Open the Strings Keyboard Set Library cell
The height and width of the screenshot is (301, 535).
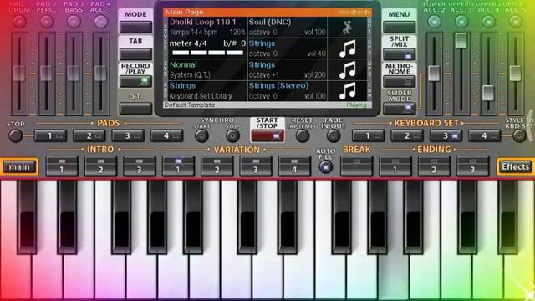click(x=207, y=91)
